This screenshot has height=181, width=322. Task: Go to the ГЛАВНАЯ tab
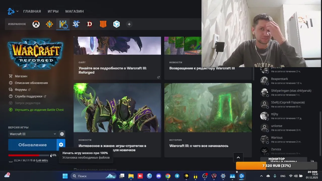(32, 11)
